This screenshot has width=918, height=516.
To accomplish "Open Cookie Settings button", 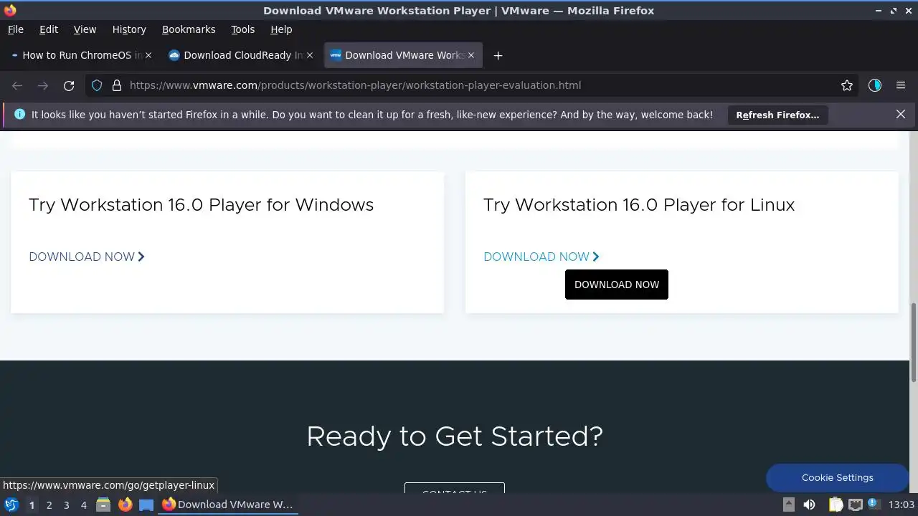I will [838, 477].
